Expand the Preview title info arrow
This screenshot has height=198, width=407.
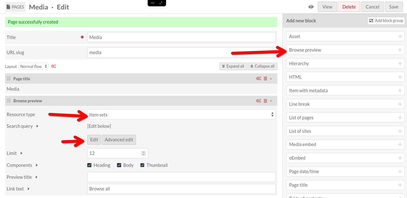(36, 177)
